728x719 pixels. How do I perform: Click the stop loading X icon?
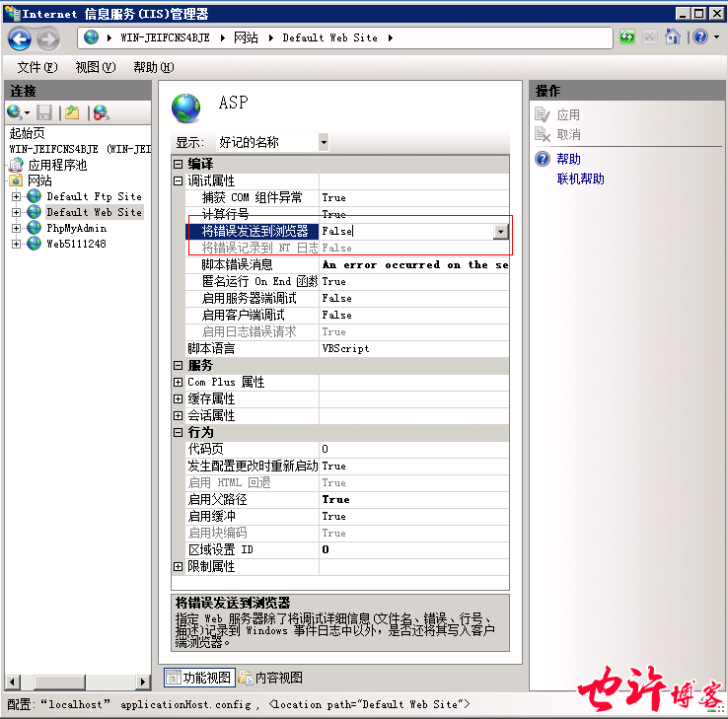650,36
